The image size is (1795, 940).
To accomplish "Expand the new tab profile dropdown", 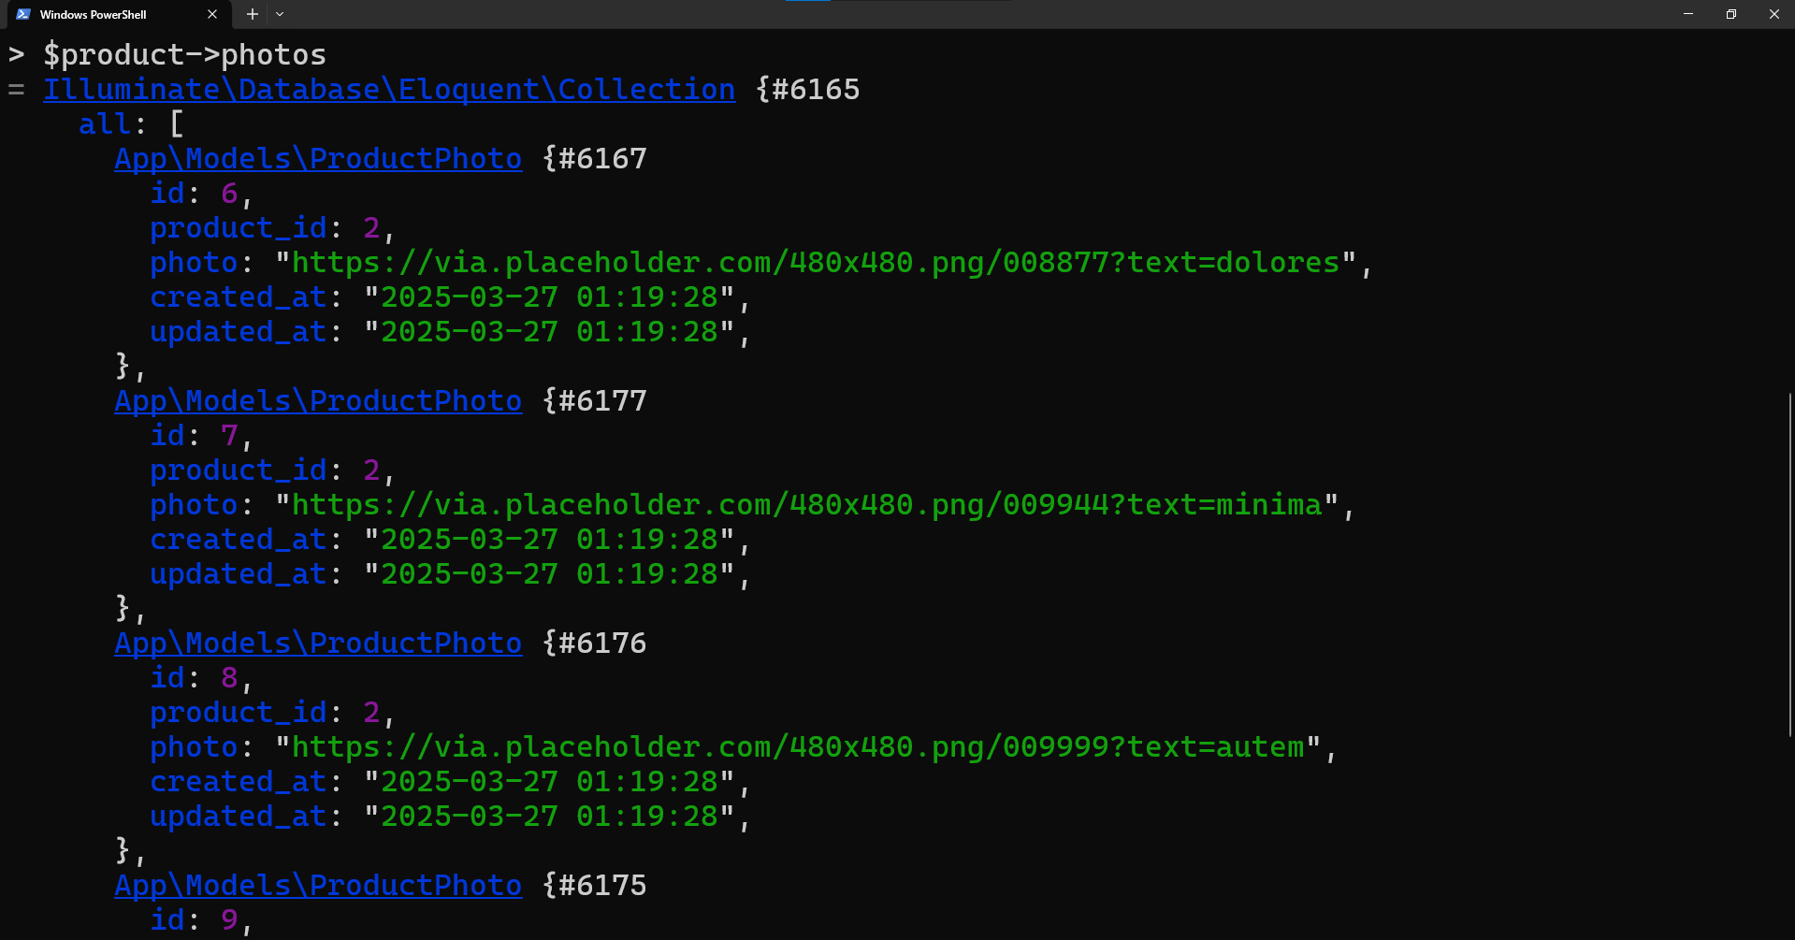I will (x=280, y=14).
